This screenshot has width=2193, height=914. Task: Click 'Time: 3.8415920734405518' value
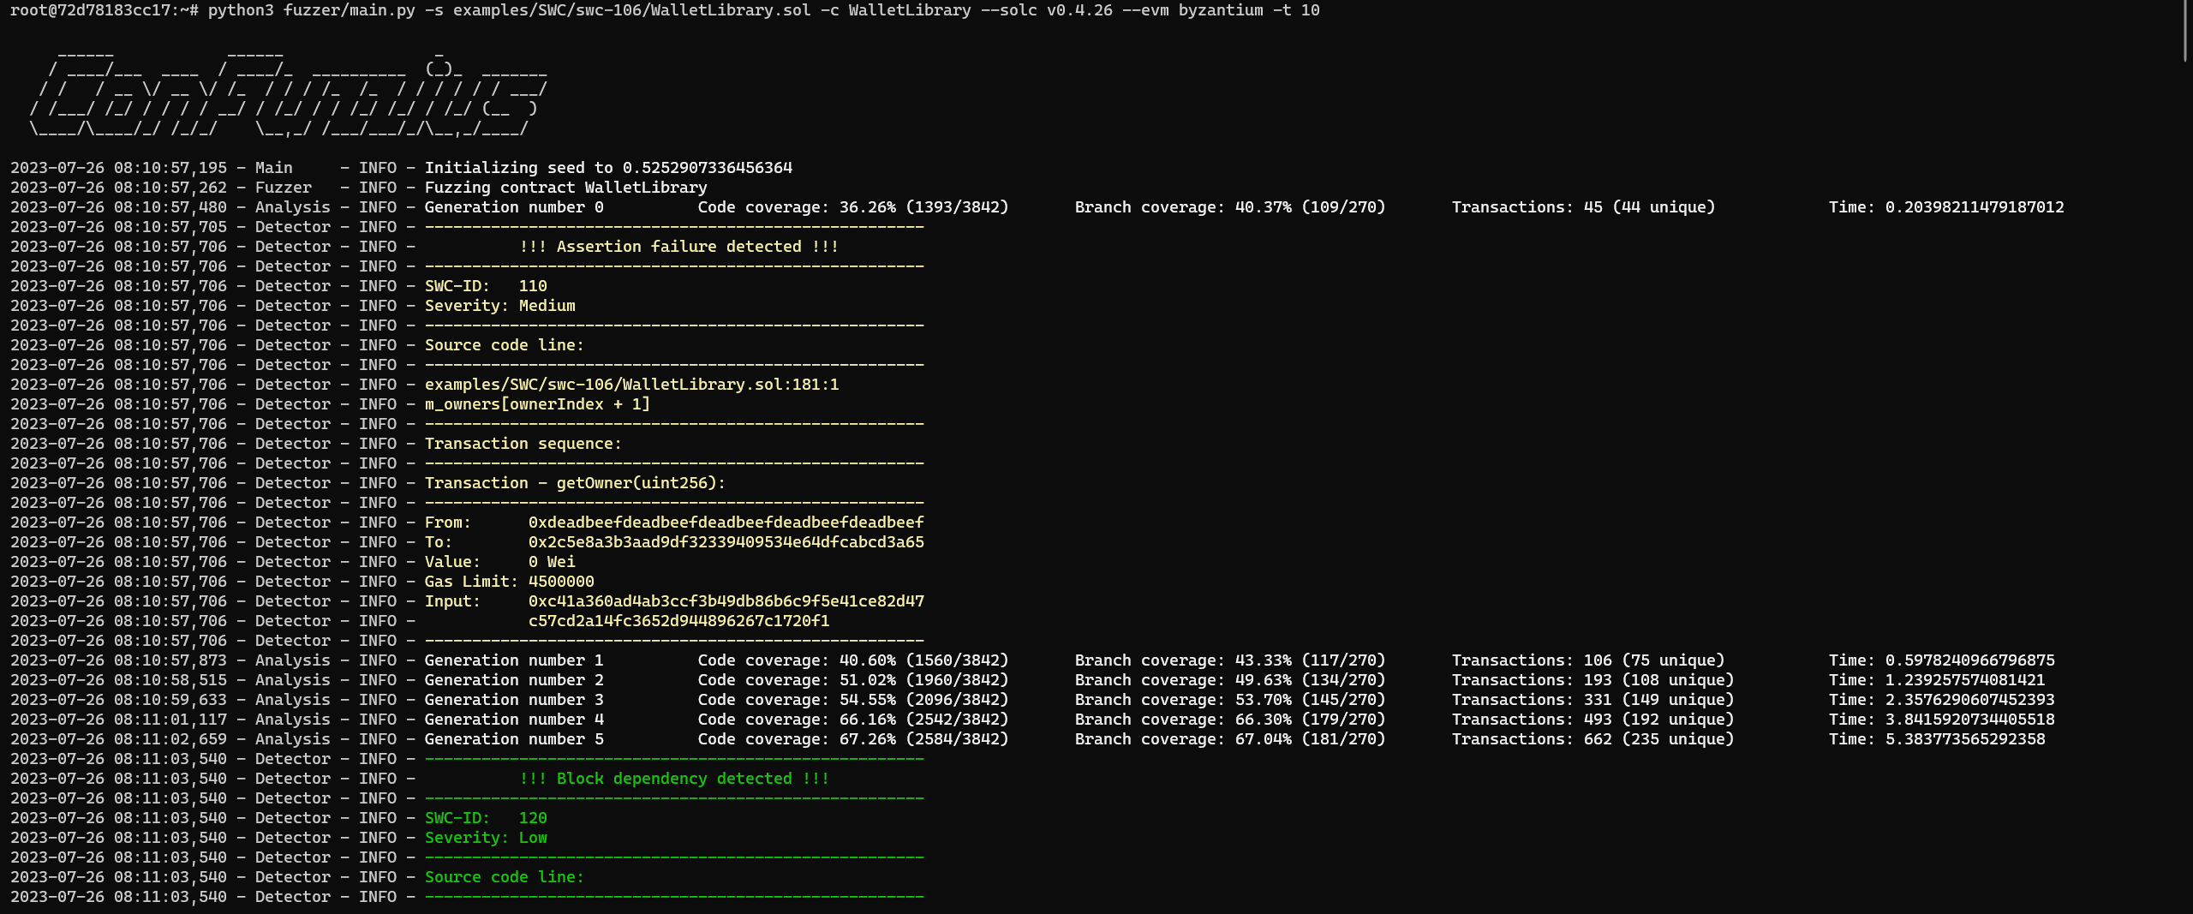click(x=1942, y=720)
